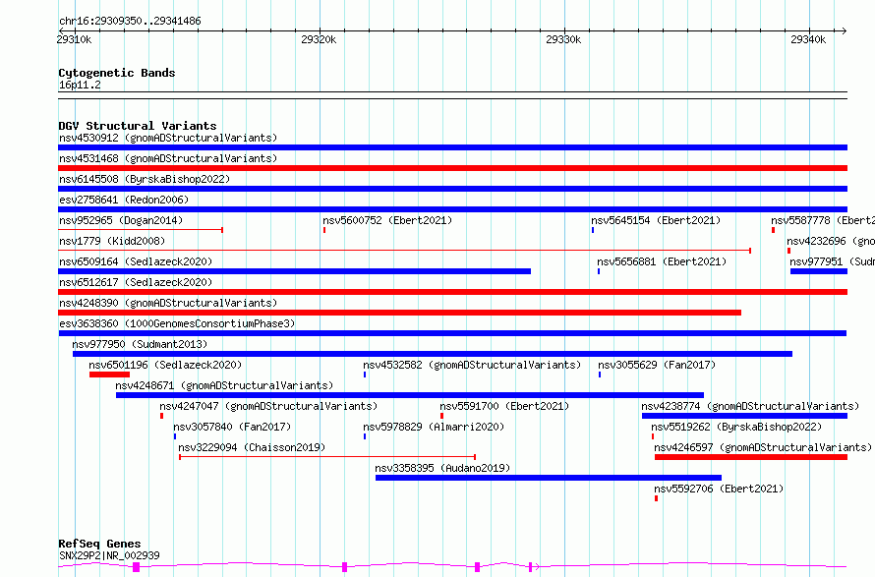Click nsv5645154 (Ebert2021) label
Viewport: 875px width, 577px height.
click(656, 220)
